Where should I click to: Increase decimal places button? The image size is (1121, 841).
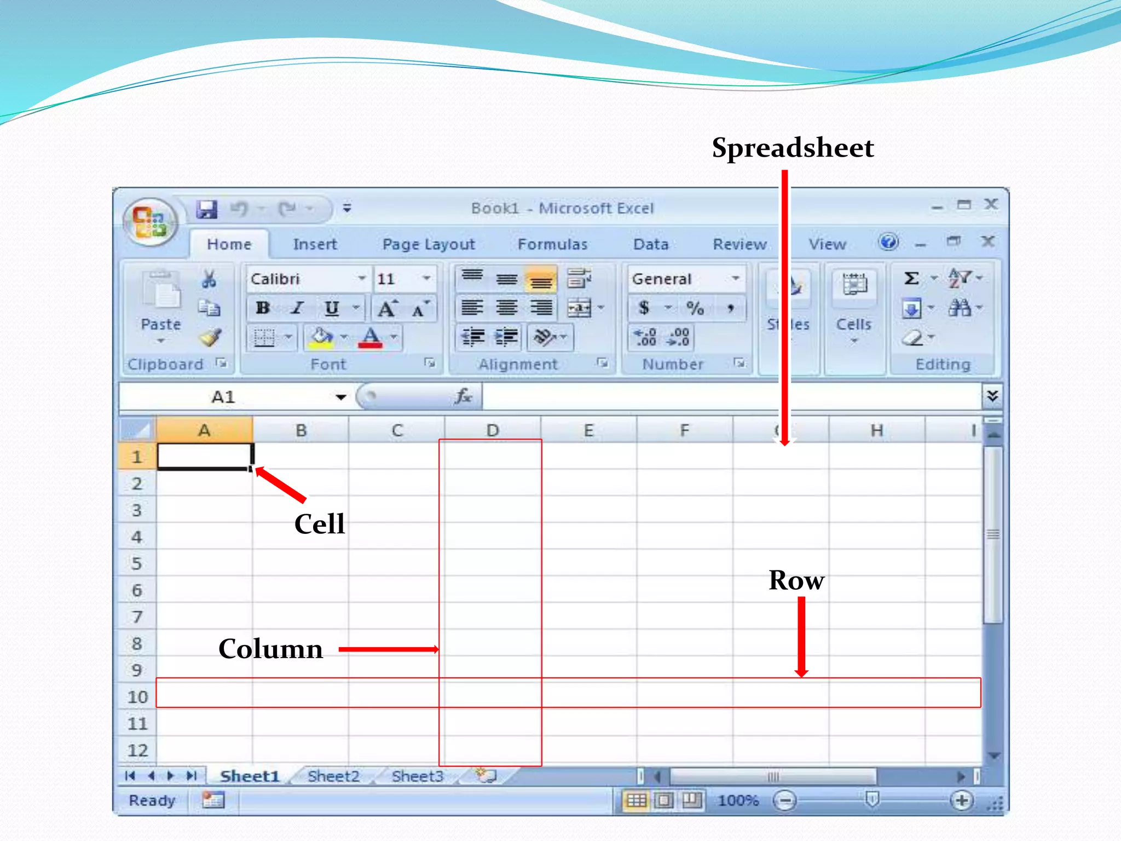coord(645,337)
